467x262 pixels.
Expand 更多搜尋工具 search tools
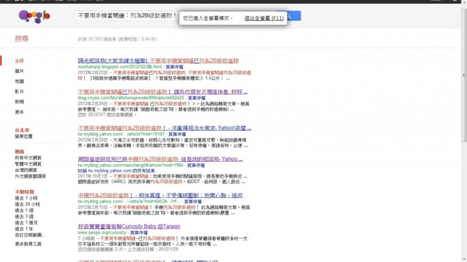point(28,244)
